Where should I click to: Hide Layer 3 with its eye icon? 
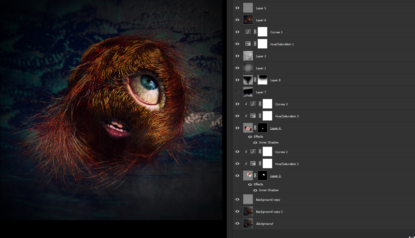click(237, 175)
